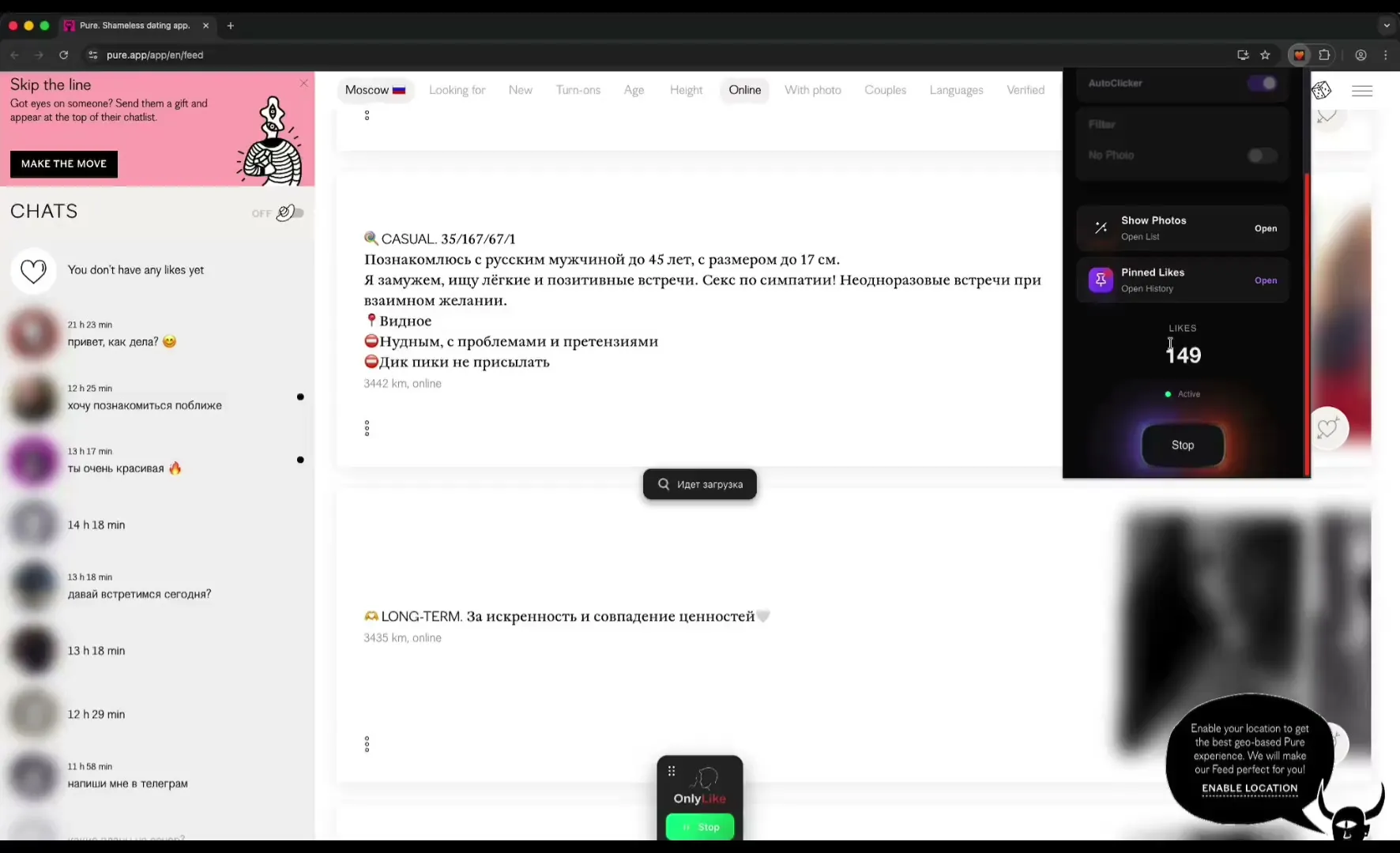Open the hamburger menu in the header
The height and width of the screenshot is (853, 1400).
click(1362, 91)
